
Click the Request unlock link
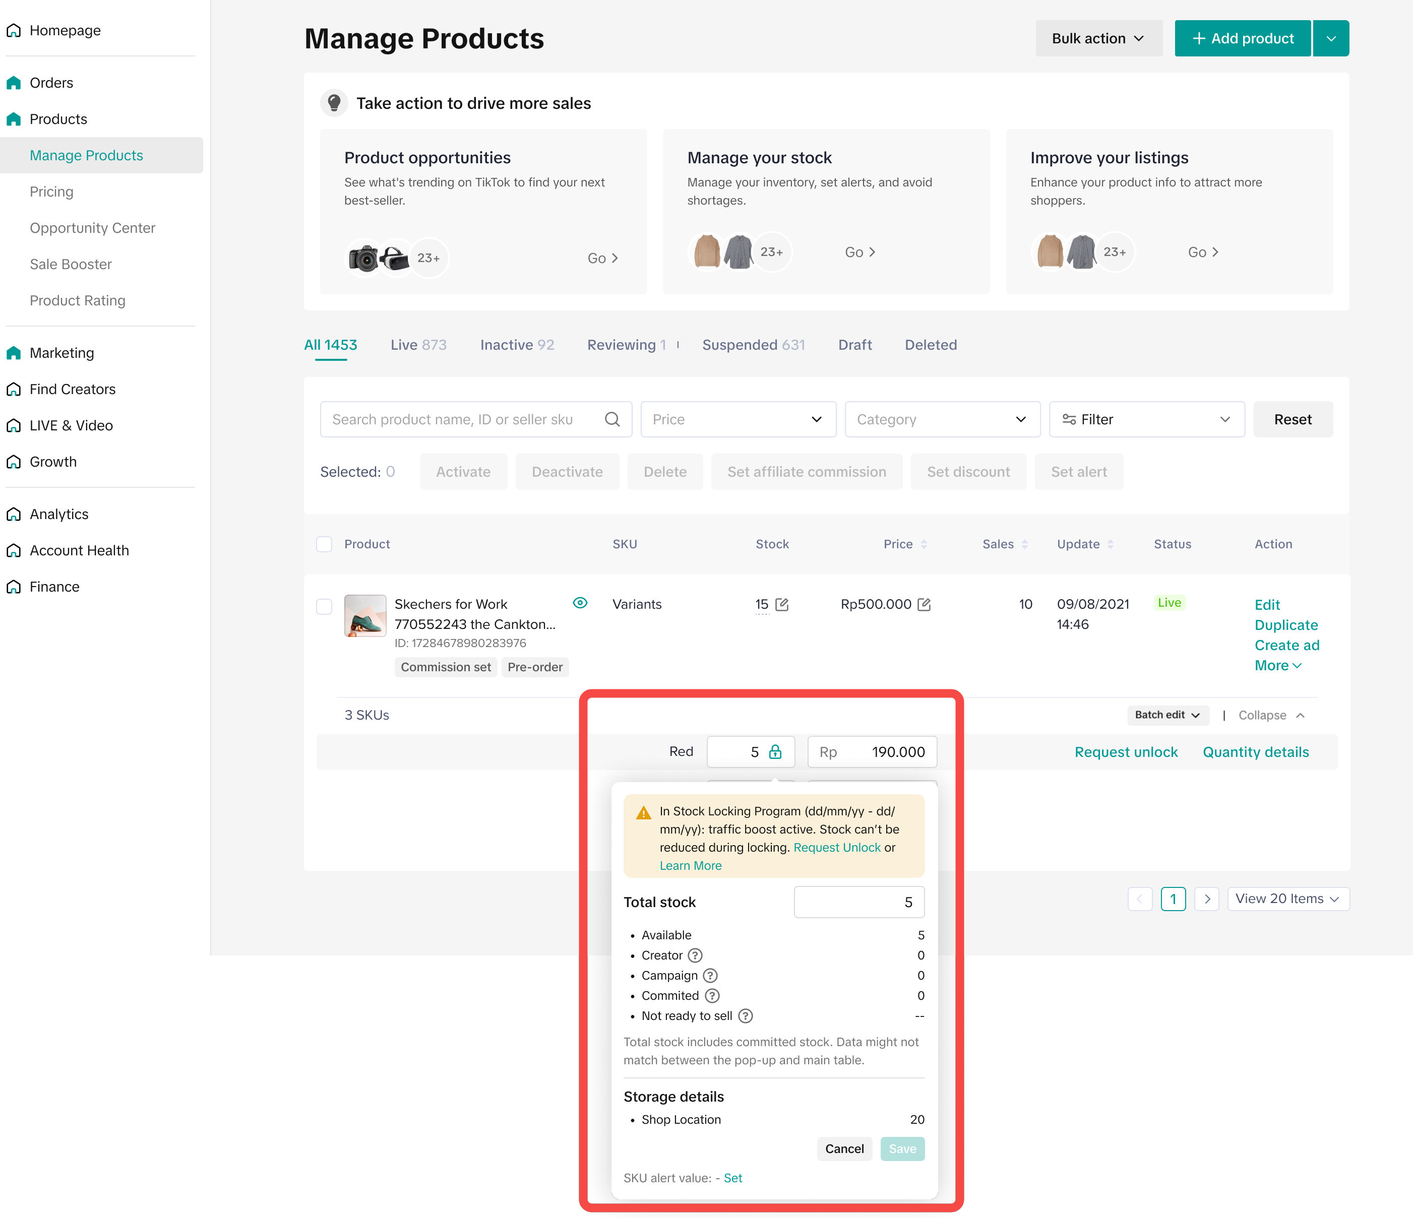point(1126,752)
